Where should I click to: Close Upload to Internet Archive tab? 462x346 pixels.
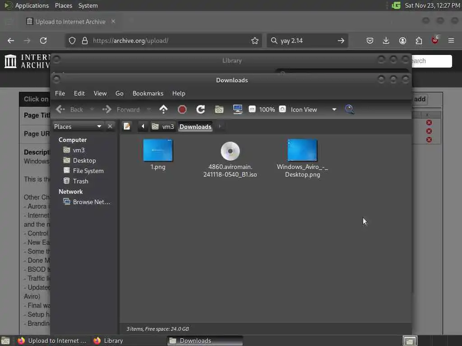[x=113, y=21]
